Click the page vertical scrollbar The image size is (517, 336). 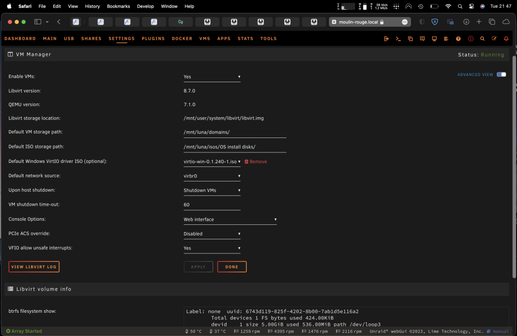514,166
